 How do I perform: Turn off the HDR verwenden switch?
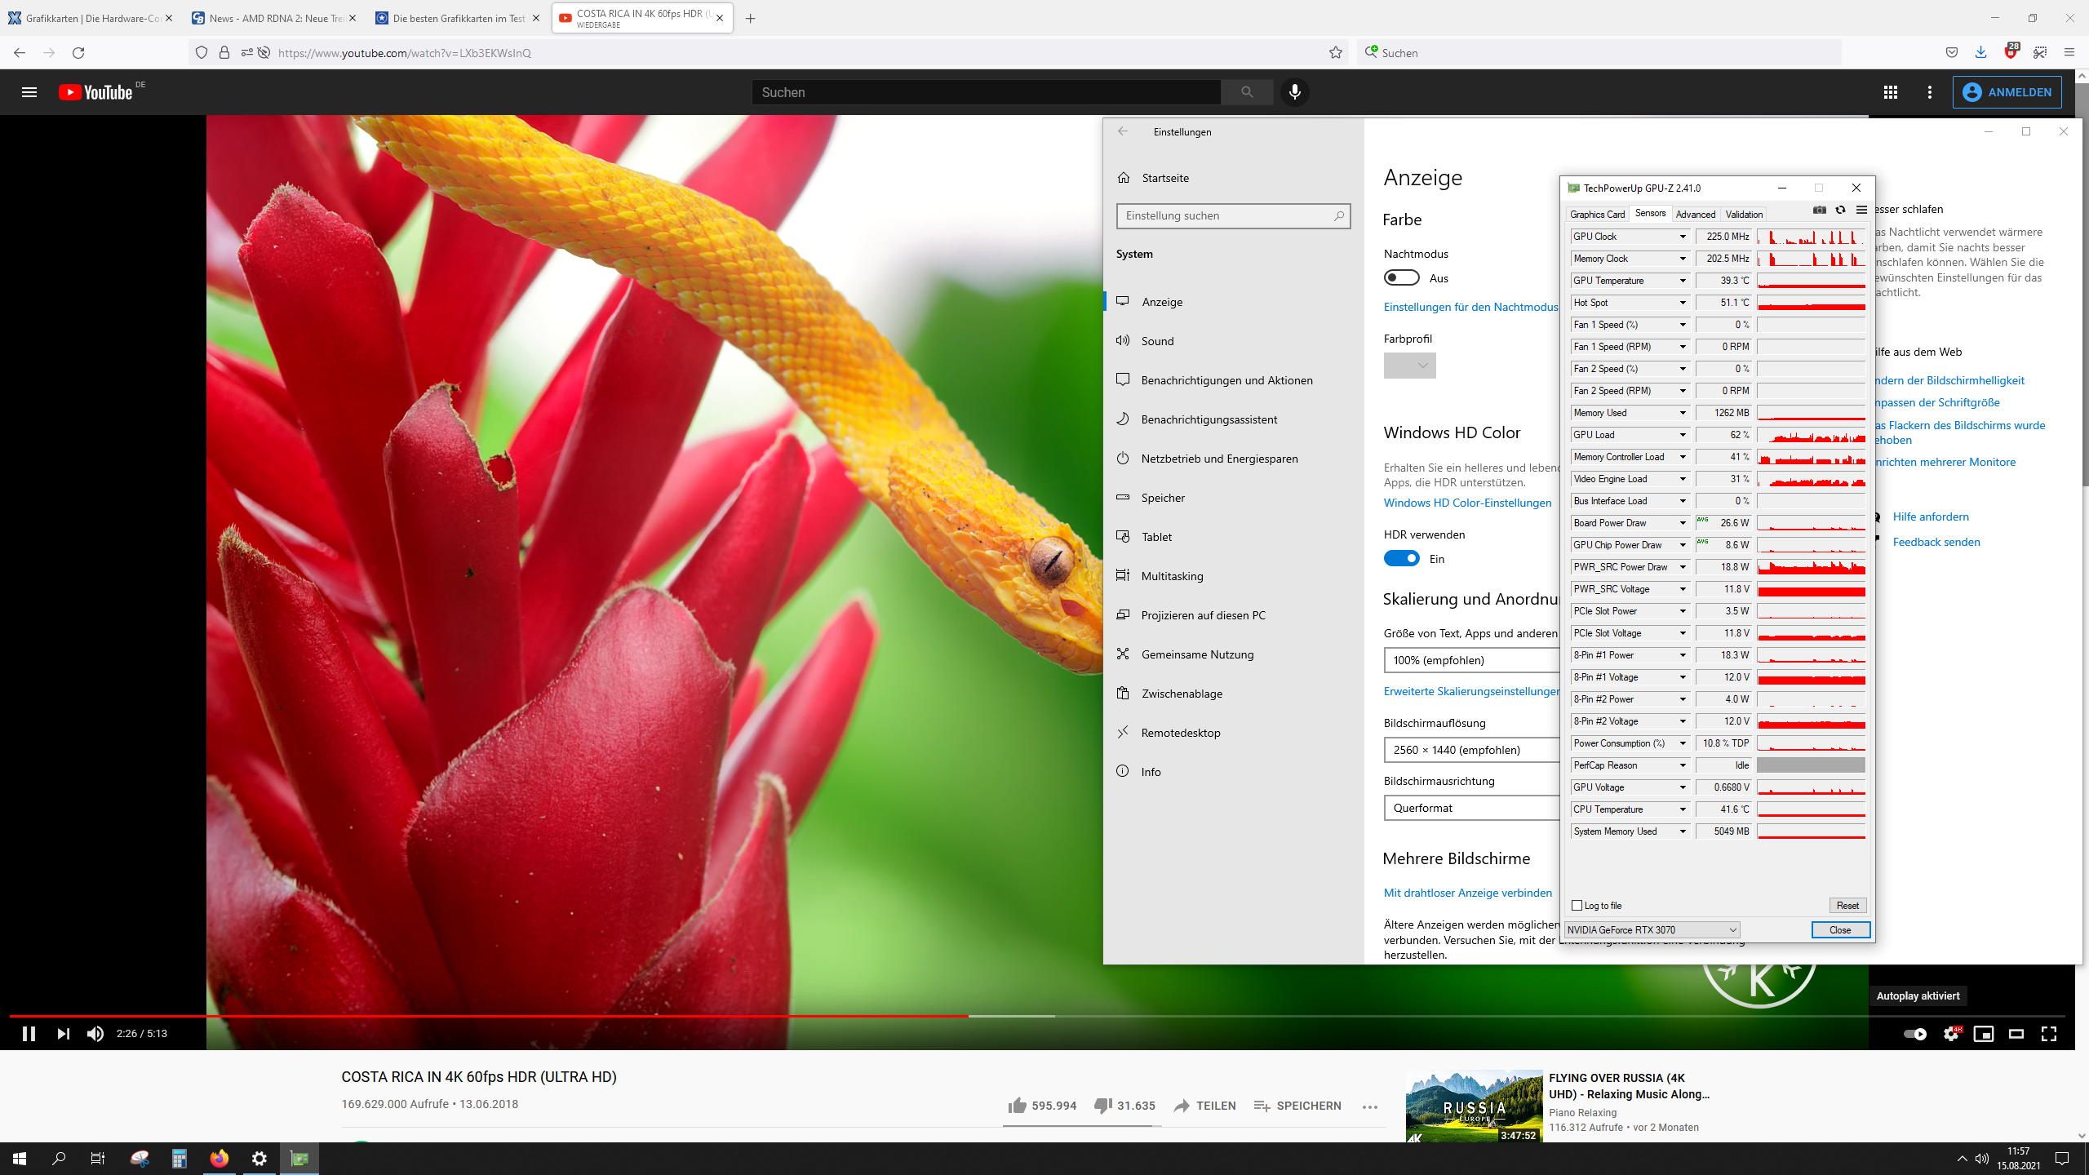(x=1401, y=559)
